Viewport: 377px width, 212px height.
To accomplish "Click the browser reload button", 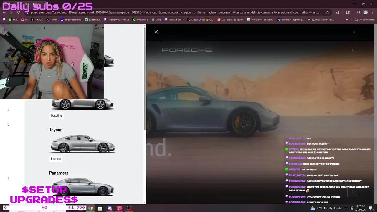I will click(x=19, y=12).
